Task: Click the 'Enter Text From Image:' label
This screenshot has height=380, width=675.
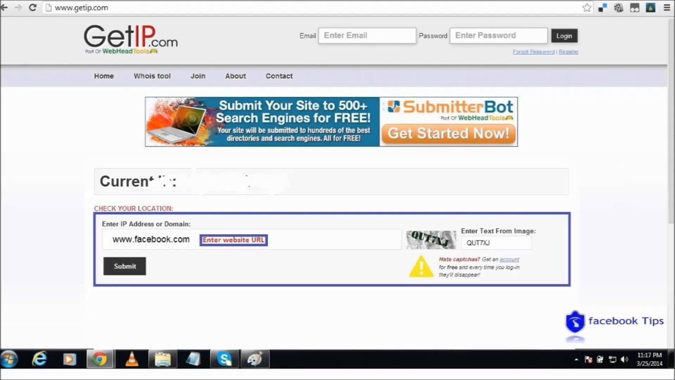Action: (x=498, y=231)
